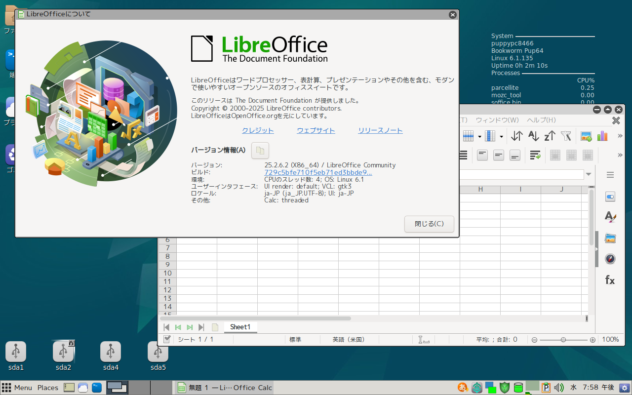Click Sort Descending Z-A icon in Calc
The width and height of the screenshot is (632, 395).
(550, 136)
